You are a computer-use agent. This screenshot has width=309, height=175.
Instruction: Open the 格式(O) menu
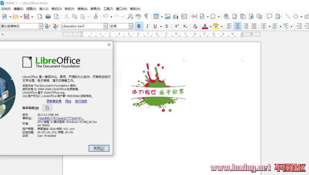click(x=56, y=9)
